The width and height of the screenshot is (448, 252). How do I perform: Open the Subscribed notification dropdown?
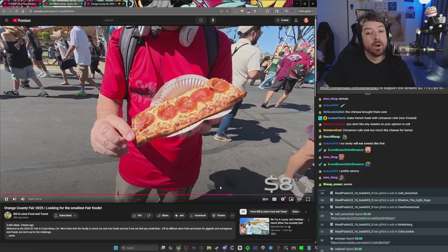[65, 216]
